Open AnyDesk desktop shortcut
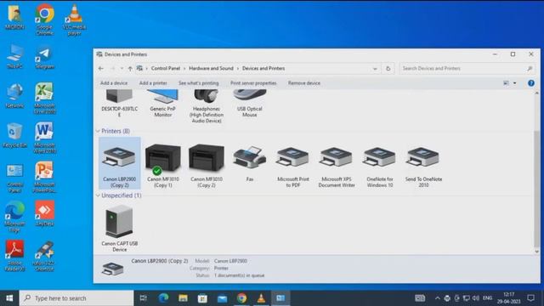Viewport: 544px width, 306px height. point(44,213)
